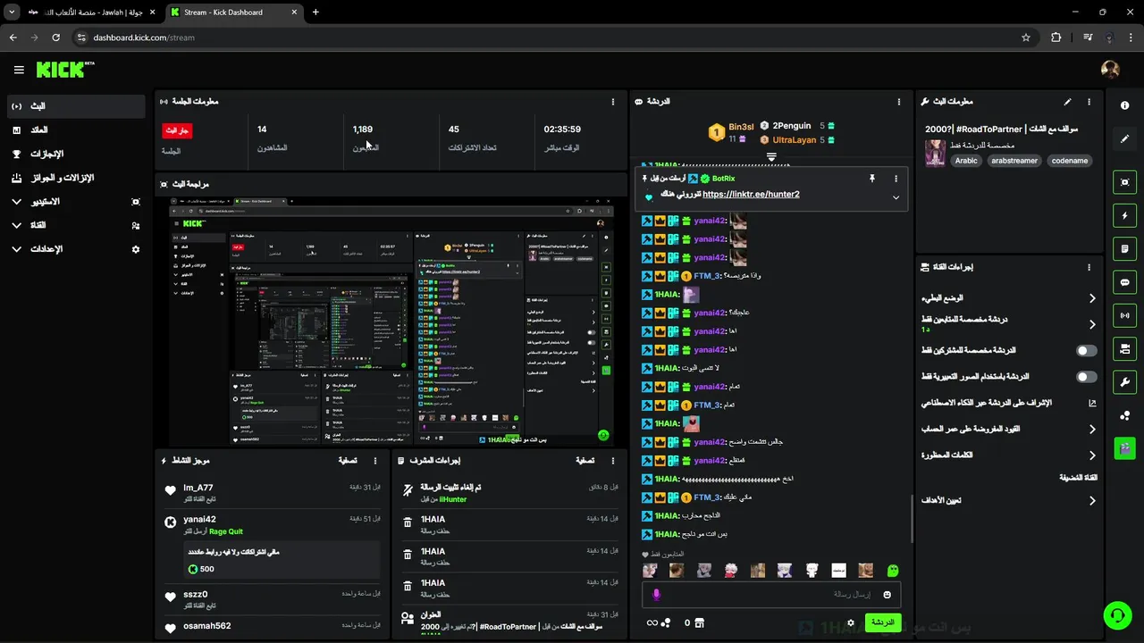
Task: Open the profile avatar menu
Action: click(1110, 70)
